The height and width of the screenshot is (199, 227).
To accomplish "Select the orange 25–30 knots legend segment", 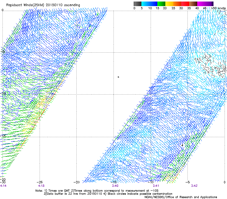I will pyautogui.click(x=177, y=4).
